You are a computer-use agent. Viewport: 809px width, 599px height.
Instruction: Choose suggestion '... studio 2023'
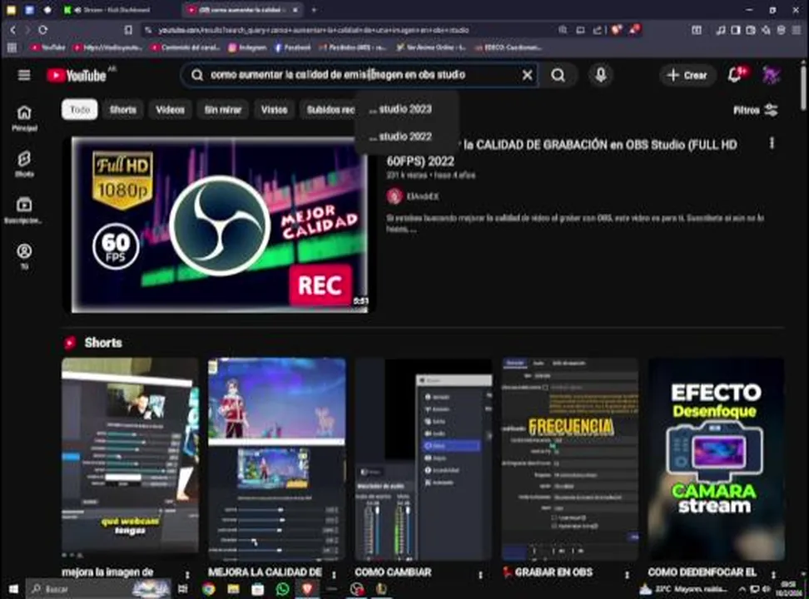pyautogui.click(x=401, y=109)
